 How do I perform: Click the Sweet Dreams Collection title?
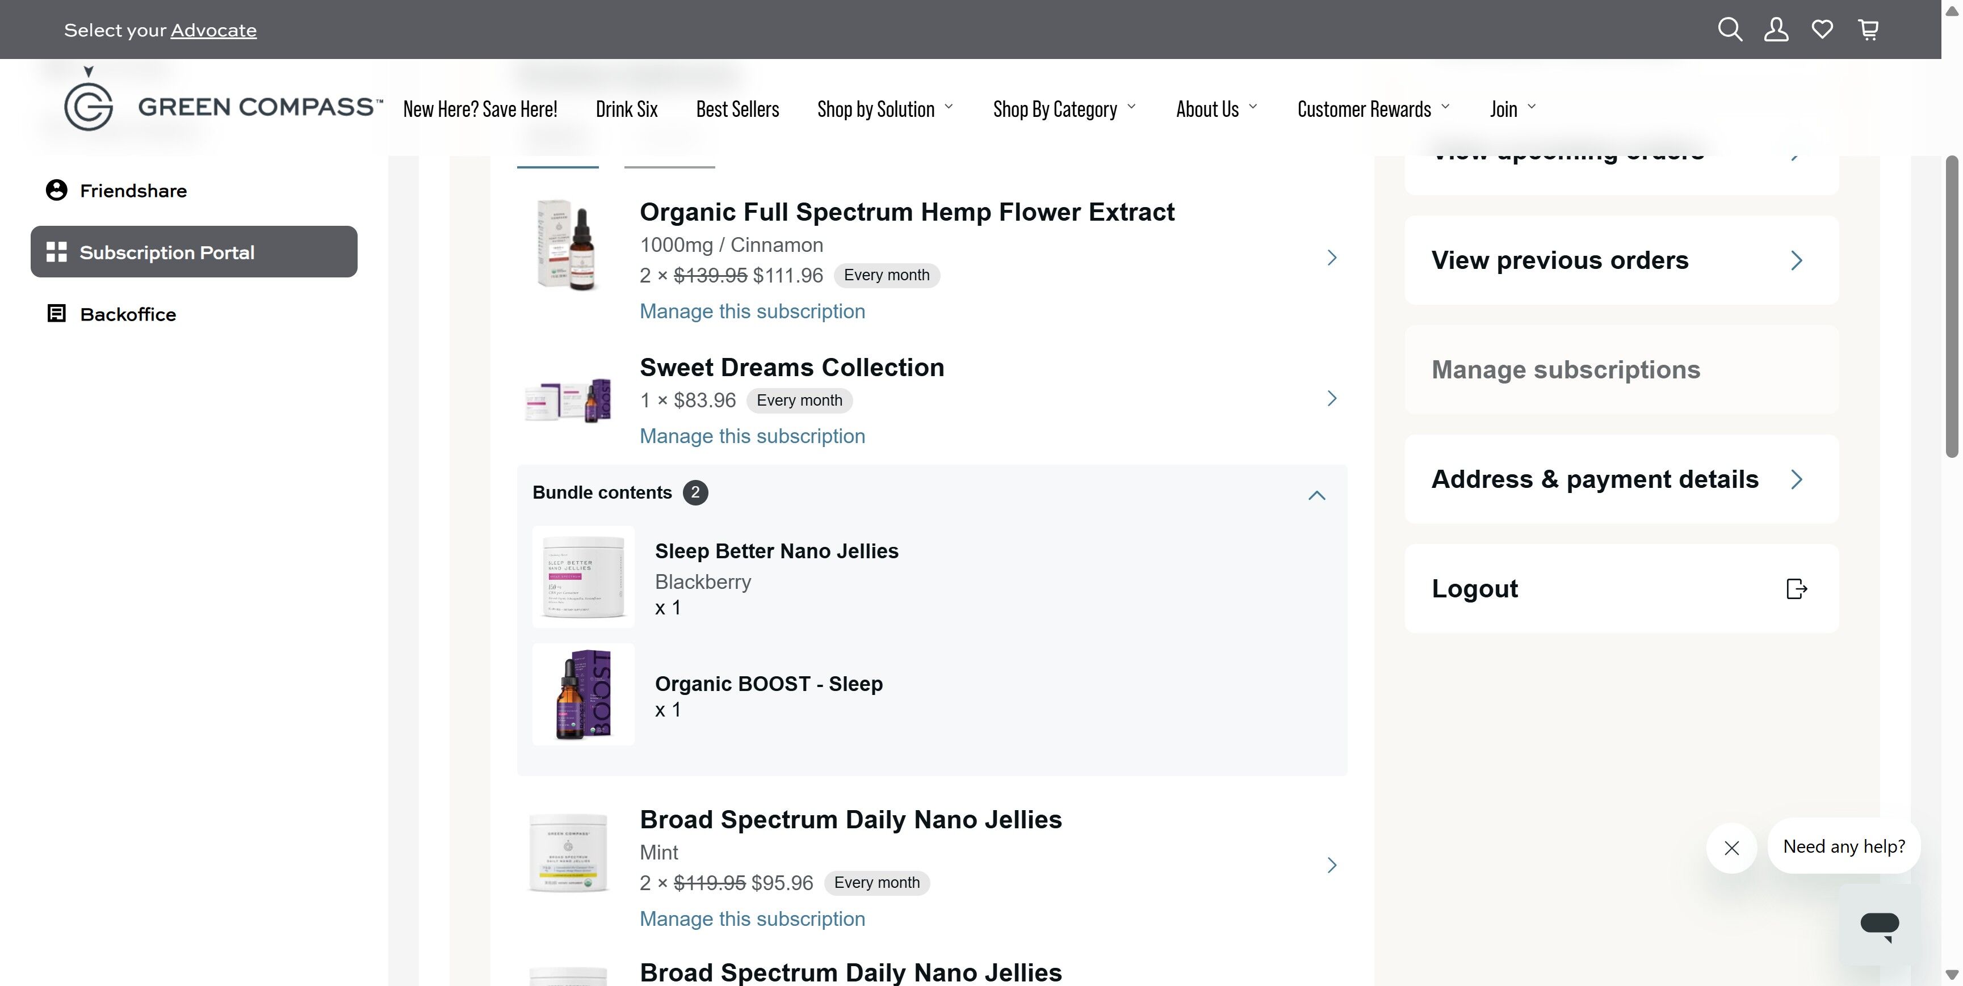pyautogui.click(x=792, y=367)
